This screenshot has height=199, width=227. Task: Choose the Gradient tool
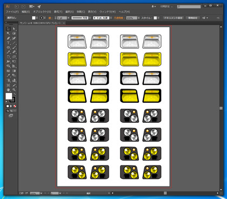(x=14, y=71)
